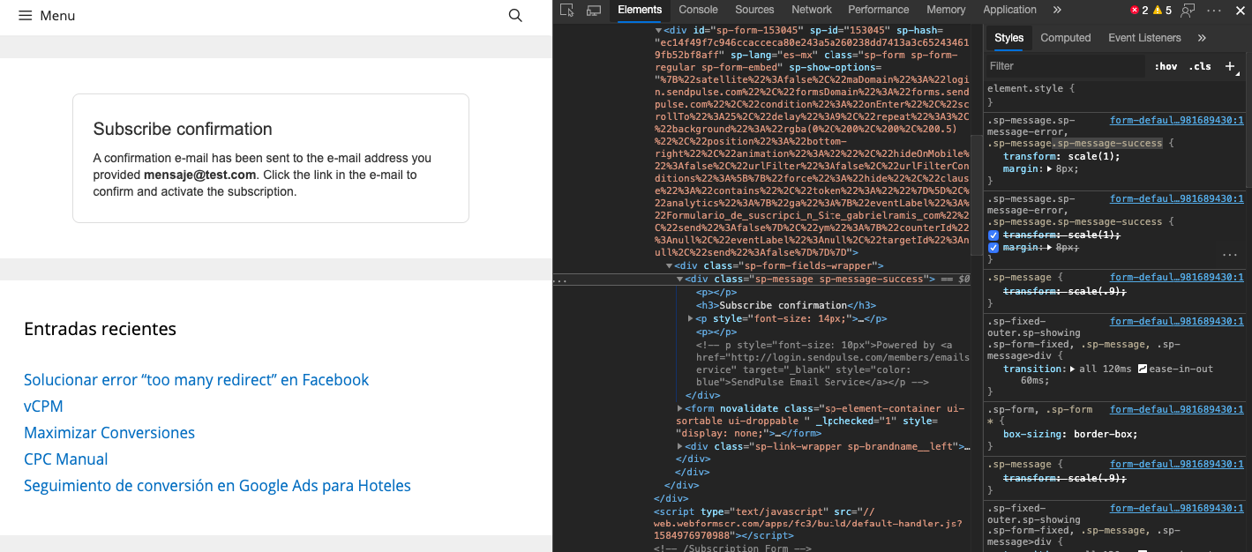The height and width of the screenshot is (552, 1252).
Task: Show more sidebar panes after Event Listeners
Action: 1202,38
